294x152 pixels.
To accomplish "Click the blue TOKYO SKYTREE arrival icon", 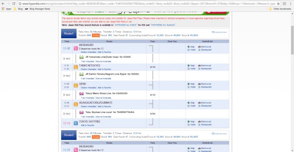I will point(76,123).
